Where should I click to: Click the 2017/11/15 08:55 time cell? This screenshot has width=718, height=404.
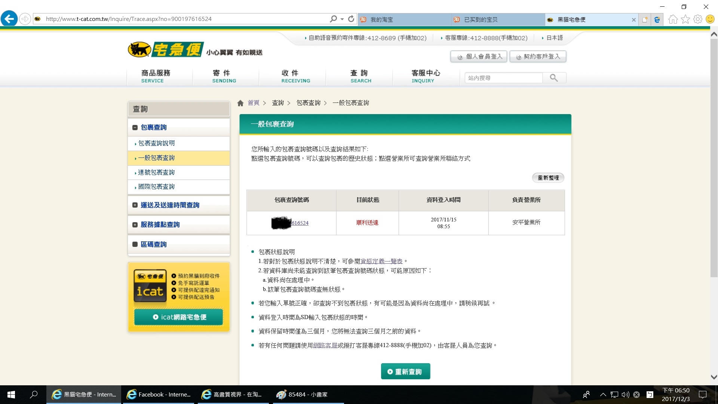click(444, 223)
